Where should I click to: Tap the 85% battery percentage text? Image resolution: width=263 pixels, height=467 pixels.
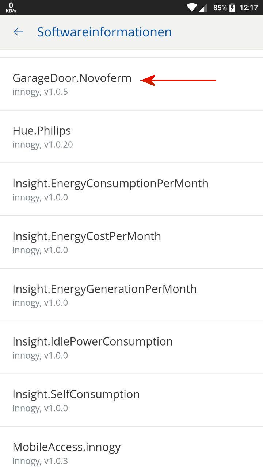pos(220,8)
